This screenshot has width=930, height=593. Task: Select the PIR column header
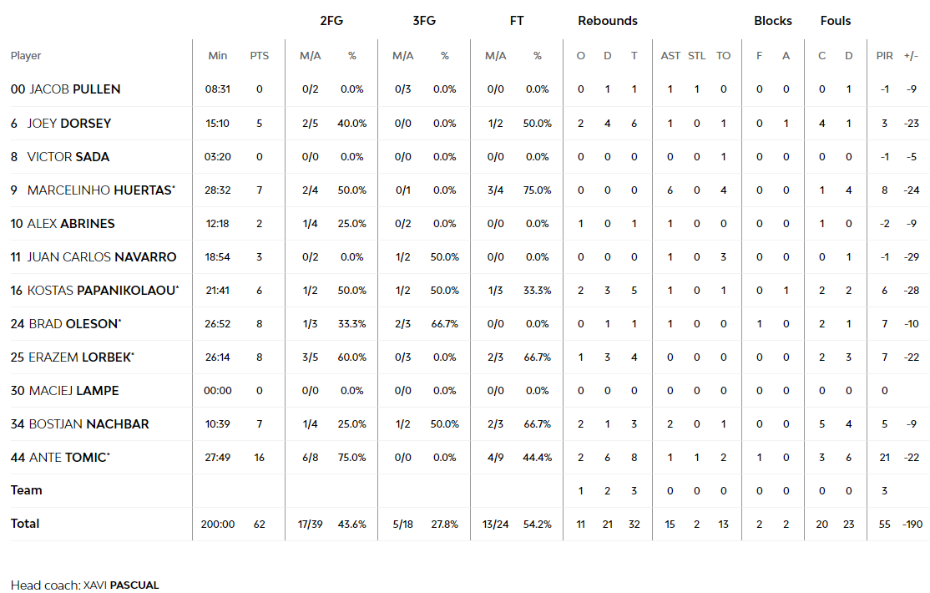[884, 56]
